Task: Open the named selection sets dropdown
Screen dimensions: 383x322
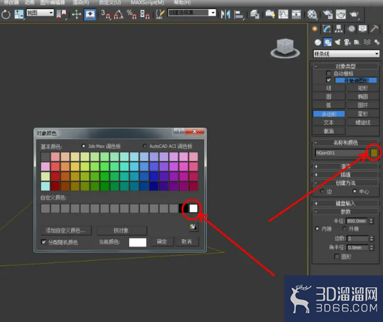Action: click(x=192, y=12)
